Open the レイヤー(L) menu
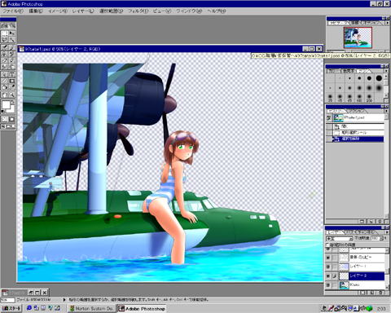This screenshot has height=313, width=391. pyautogui.click(x=83, y=11)
